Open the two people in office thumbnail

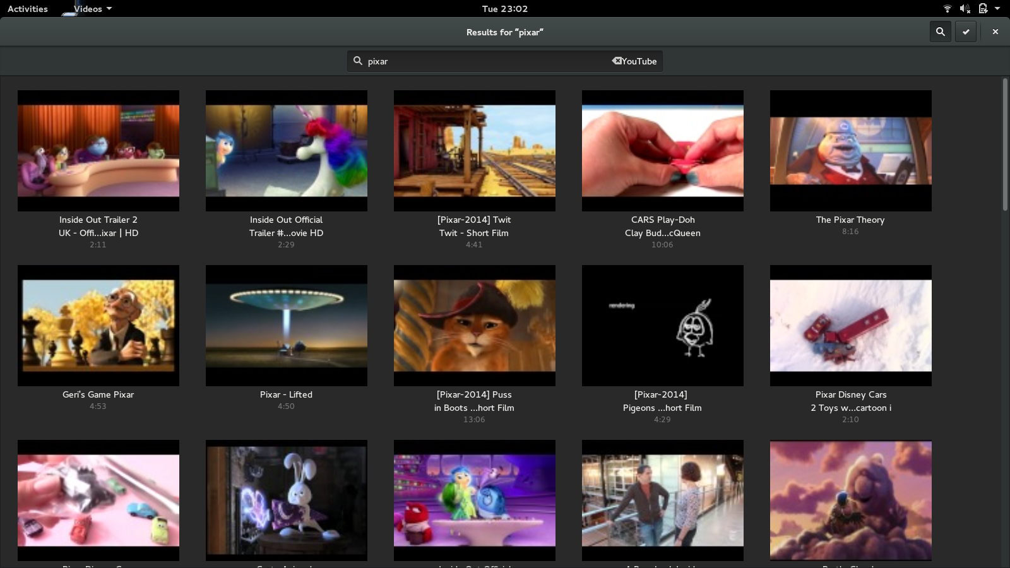coord(663,500)
